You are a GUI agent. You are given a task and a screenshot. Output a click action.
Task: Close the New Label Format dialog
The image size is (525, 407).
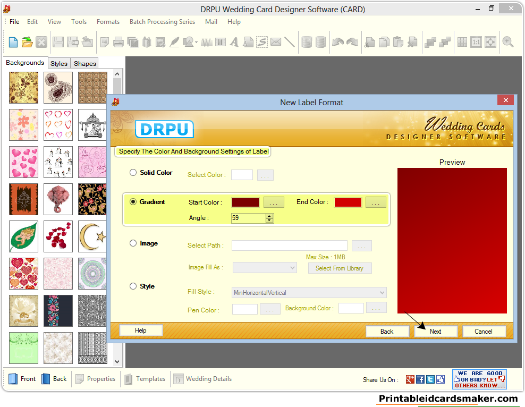pos(505,100)
